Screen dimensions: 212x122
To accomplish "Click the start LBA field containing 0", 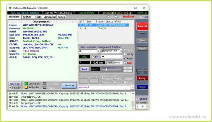I will 88,51.
